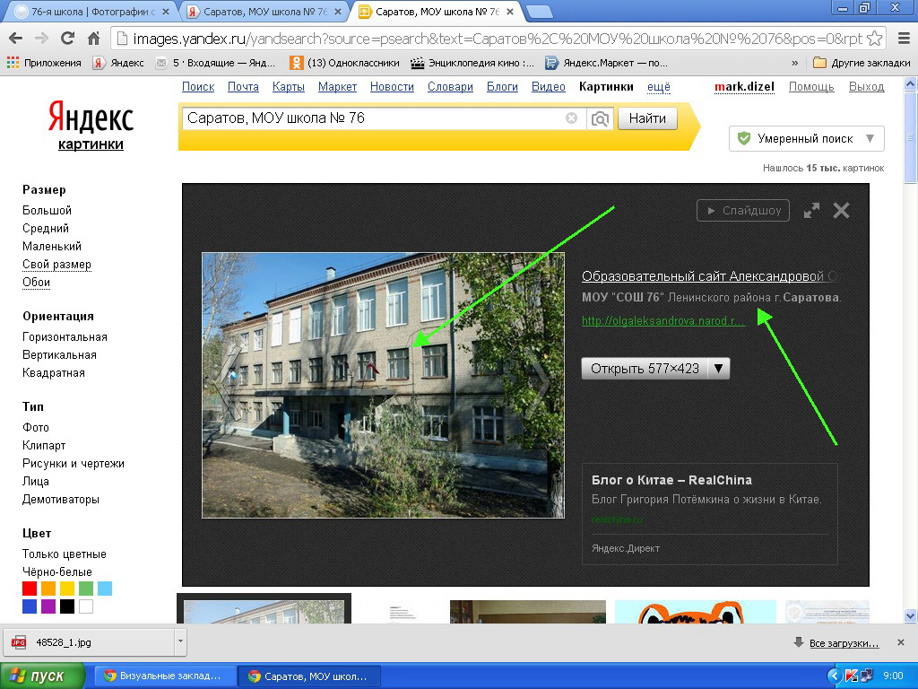The image size is (918, 689).
Task: Open the Умеренный поиск filter dropdown
Action: tap(806, 139)
